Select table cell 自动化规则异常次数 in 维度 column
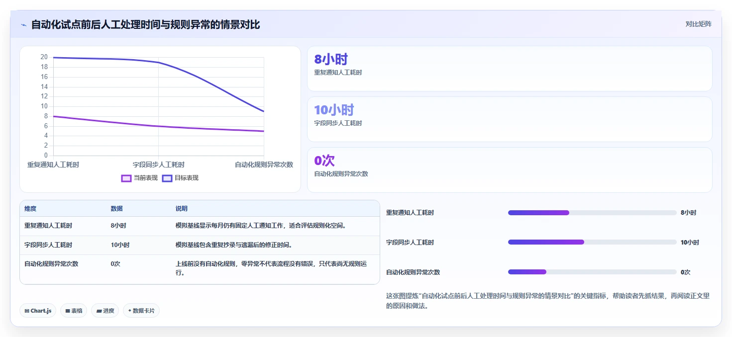 pyautogui.click(x=51, y=264)
